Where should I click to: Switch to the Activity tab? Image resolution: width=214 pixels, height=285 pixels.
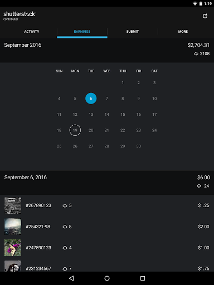[32, 32]
